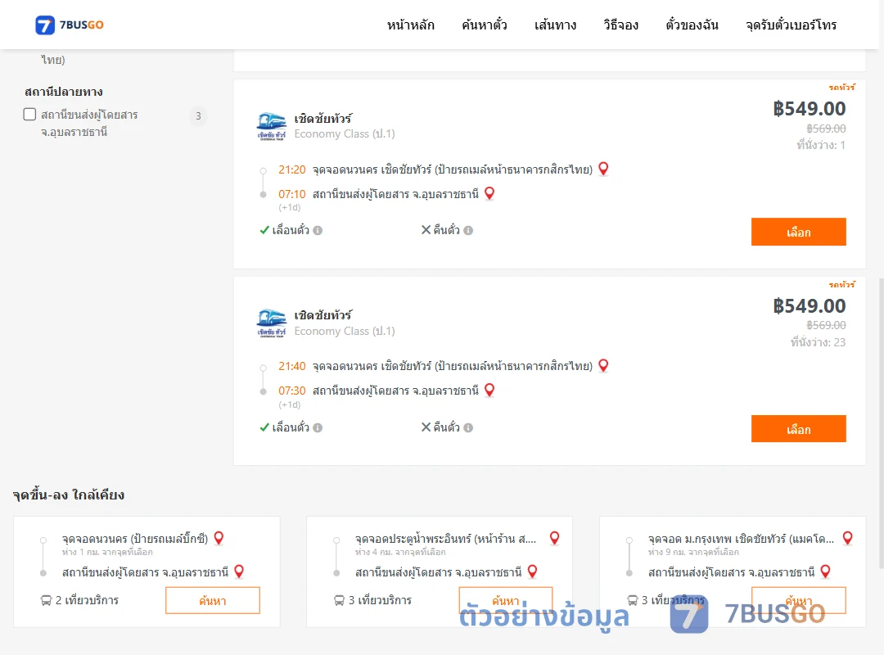Click map pin beside จุดจอด ม.กรุงเทพ เชิดชัยทัวร์

tap(847, 538)
